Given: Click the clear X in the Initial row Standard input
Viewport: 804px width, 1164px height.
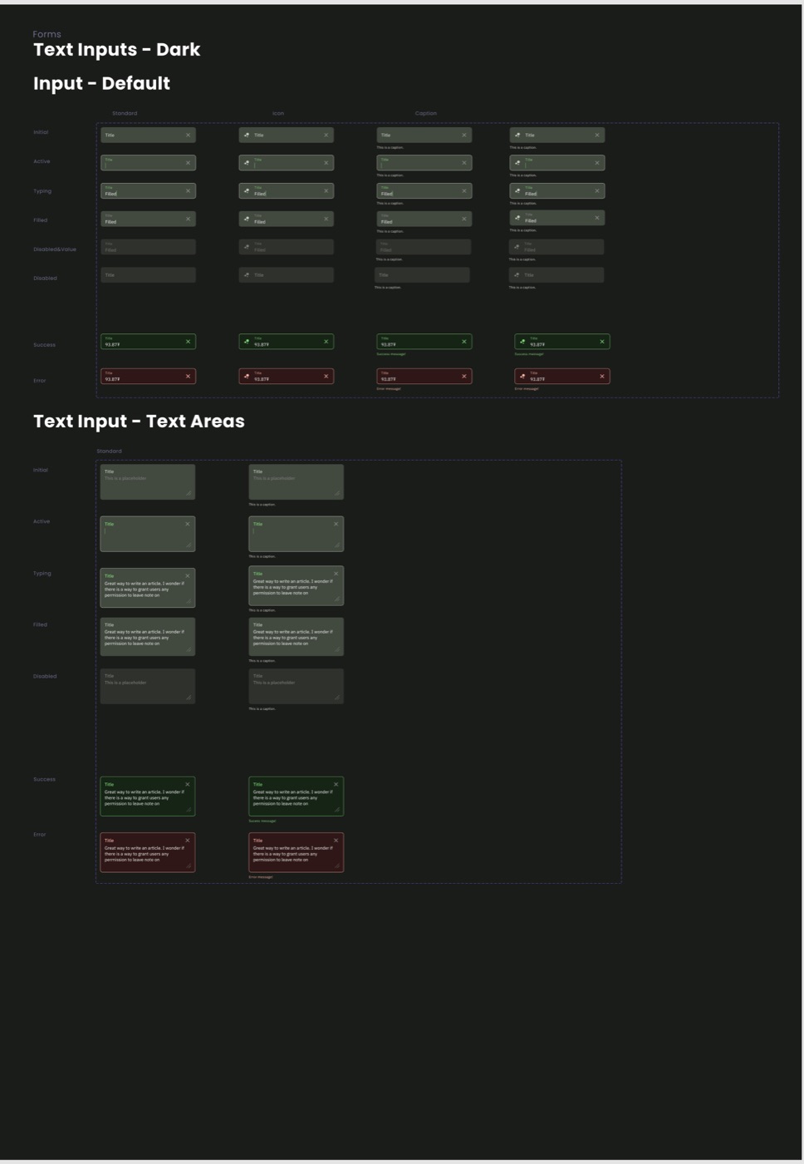Looking at the screenshot, I should click(x=188, y=135).
